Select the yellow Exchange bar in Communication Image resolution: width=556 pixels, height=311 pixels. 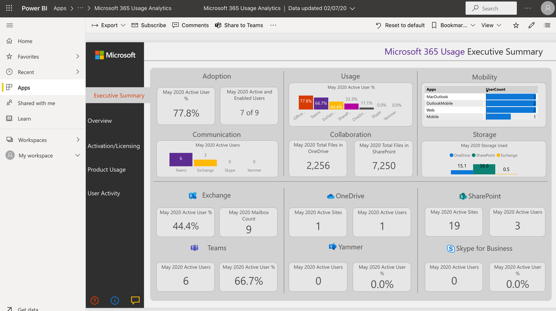[205, 163]
